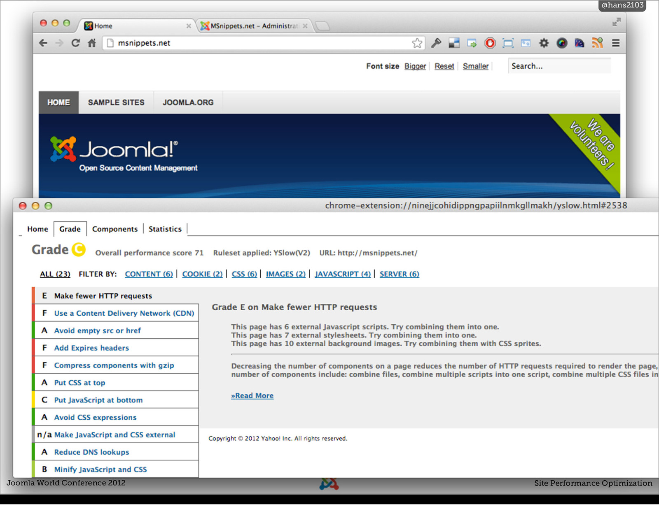Bookmark page with the star icon
Image resolution: width=659 pixels, height=507 pixels.
click(417, 43)
